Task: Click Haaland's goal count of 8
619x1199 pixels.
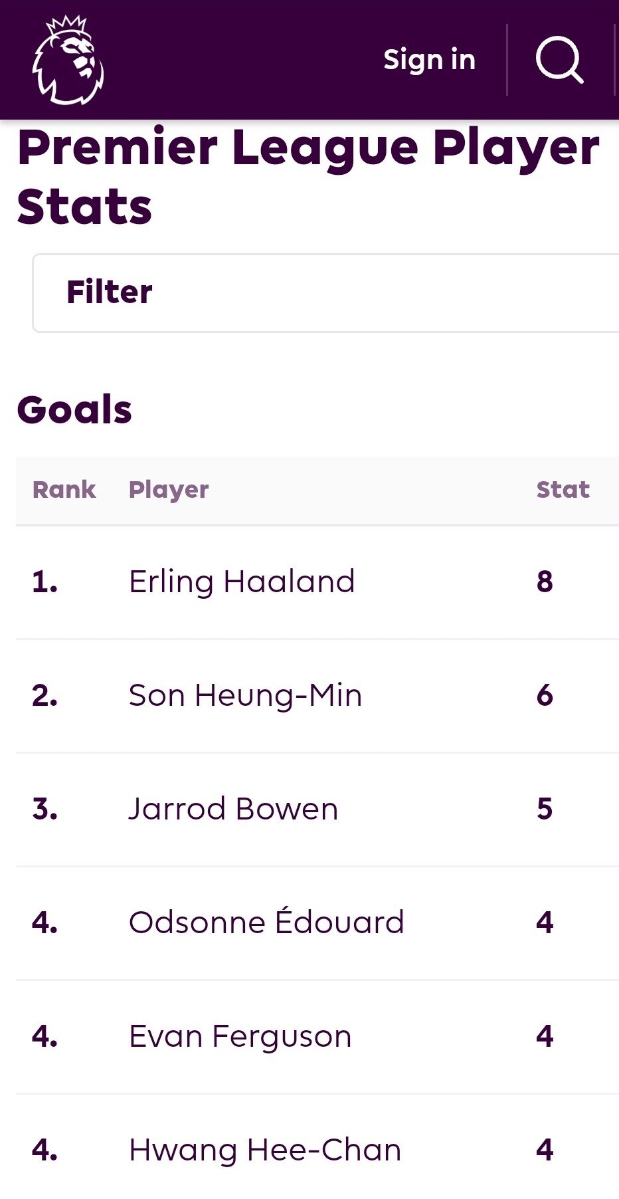Action: point(545,582)
